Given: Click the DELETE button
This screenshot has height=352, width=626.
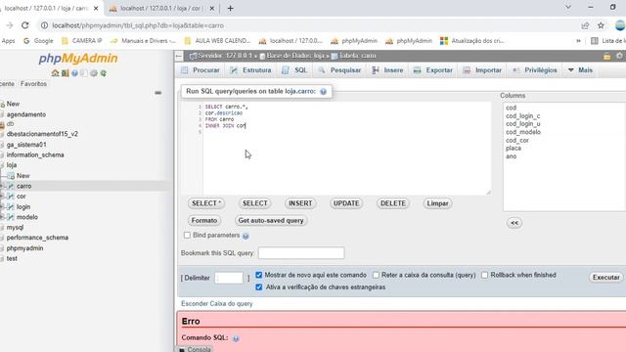Looking at the screenshot, I should (x=393, y=203).
